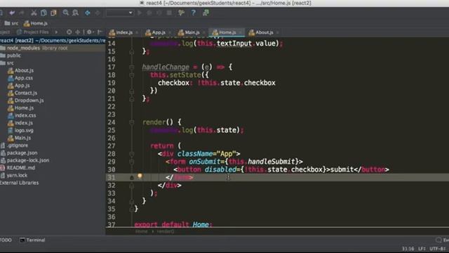The width and height of the screenshot is (449, 253).
Task: Click the Copy icon in the toolbar
Action: click(x=43, y=13)
